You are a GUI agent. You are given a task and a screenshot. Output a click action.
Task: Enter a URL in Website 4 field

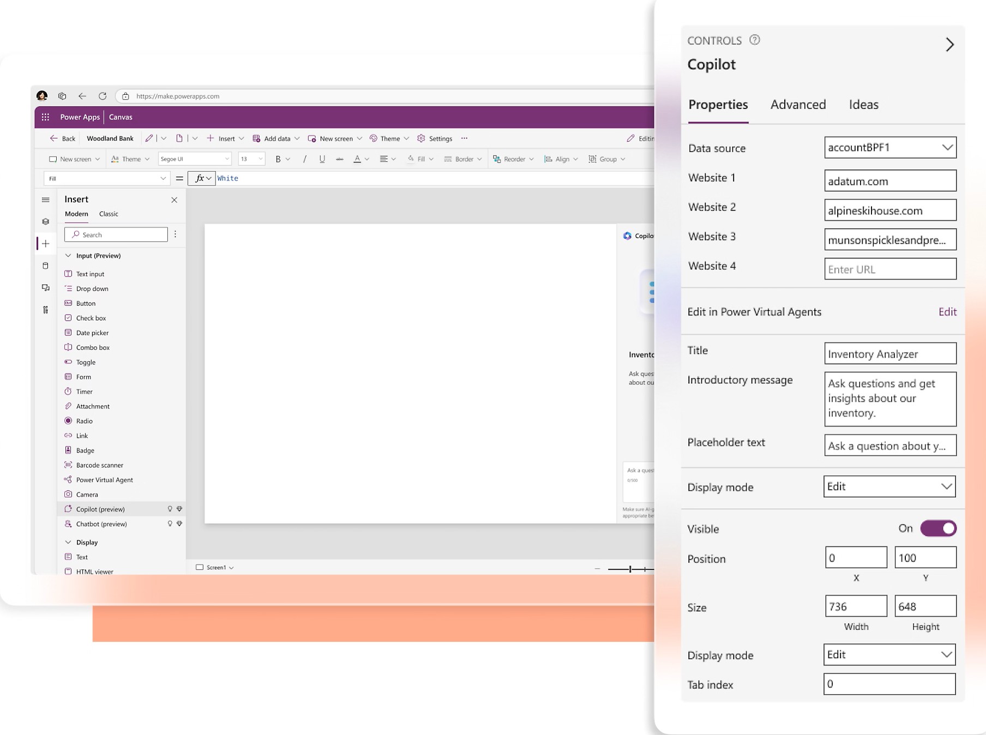[890, 268]
